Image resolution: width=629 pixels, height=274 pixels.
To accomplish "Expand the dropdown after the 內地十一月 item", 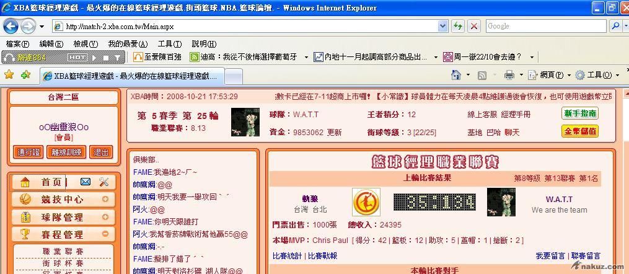I will [436, 58].
